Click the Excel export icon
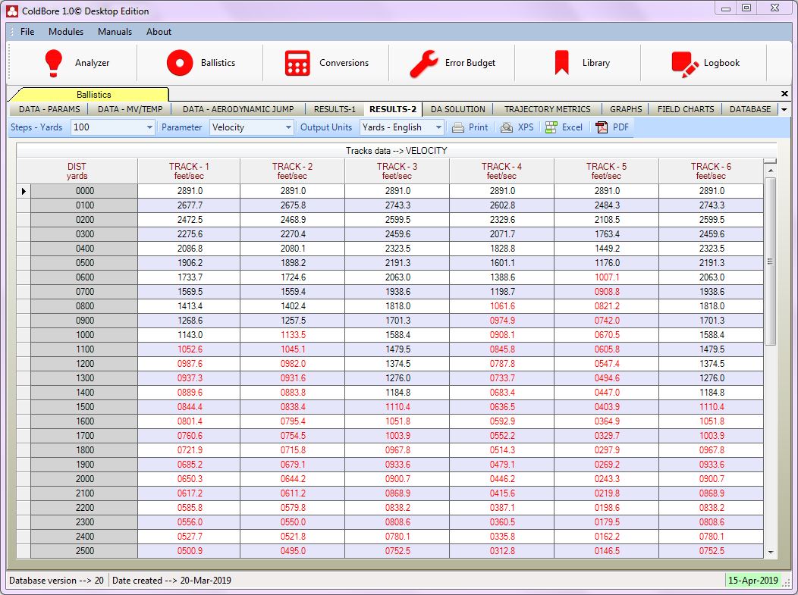 (551, 127)
